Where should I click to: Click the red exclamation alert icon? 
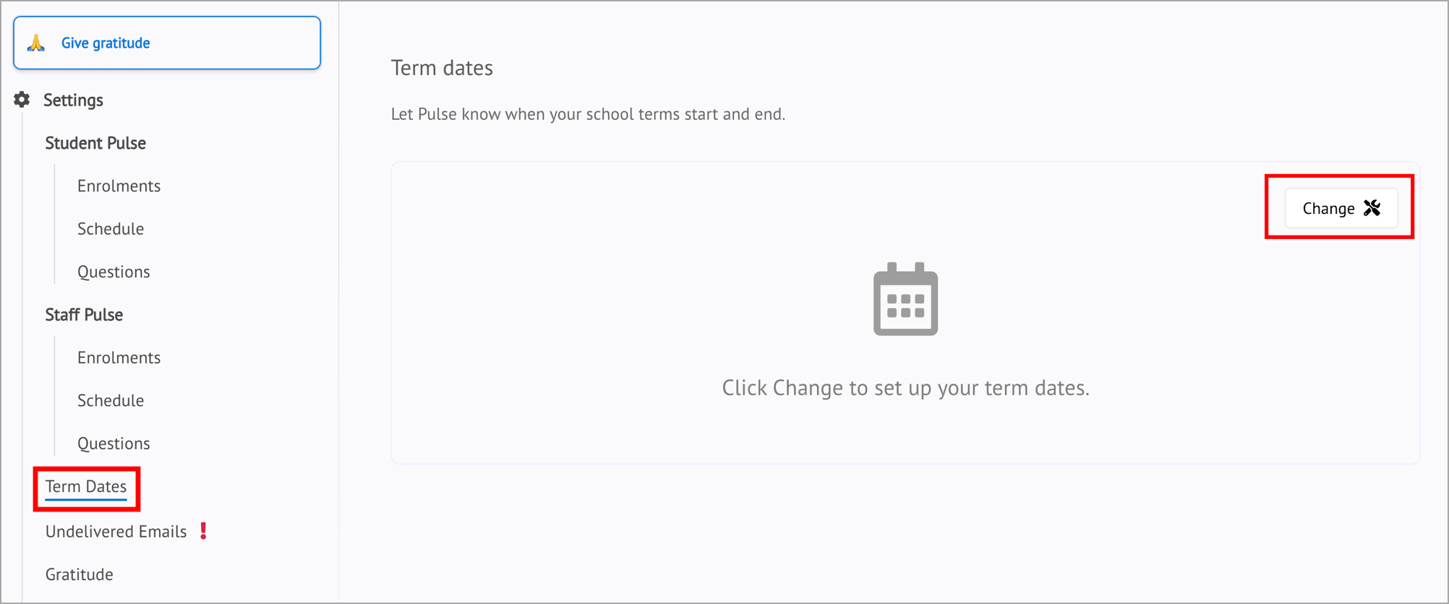[204, 531]
